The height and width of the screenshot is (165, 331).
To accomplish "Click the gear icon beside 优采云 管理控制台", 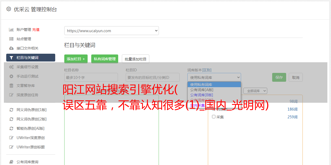I will 9,9.
